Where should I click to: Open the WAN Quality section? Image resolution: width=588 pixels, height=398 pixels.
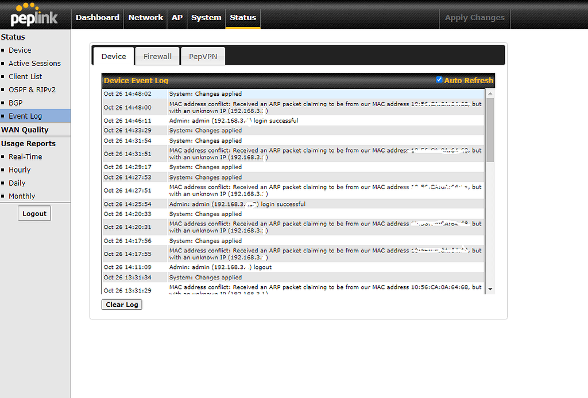point(25,130)
